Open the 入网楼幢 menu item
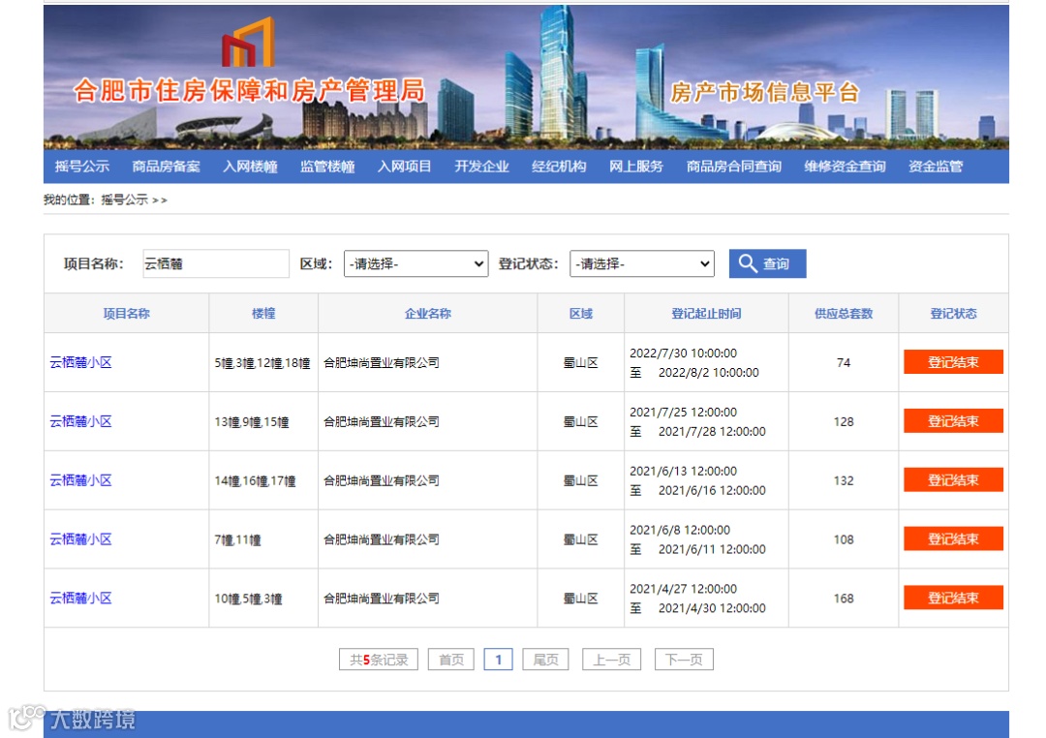 pyautogui.click(x=250, y=167)
